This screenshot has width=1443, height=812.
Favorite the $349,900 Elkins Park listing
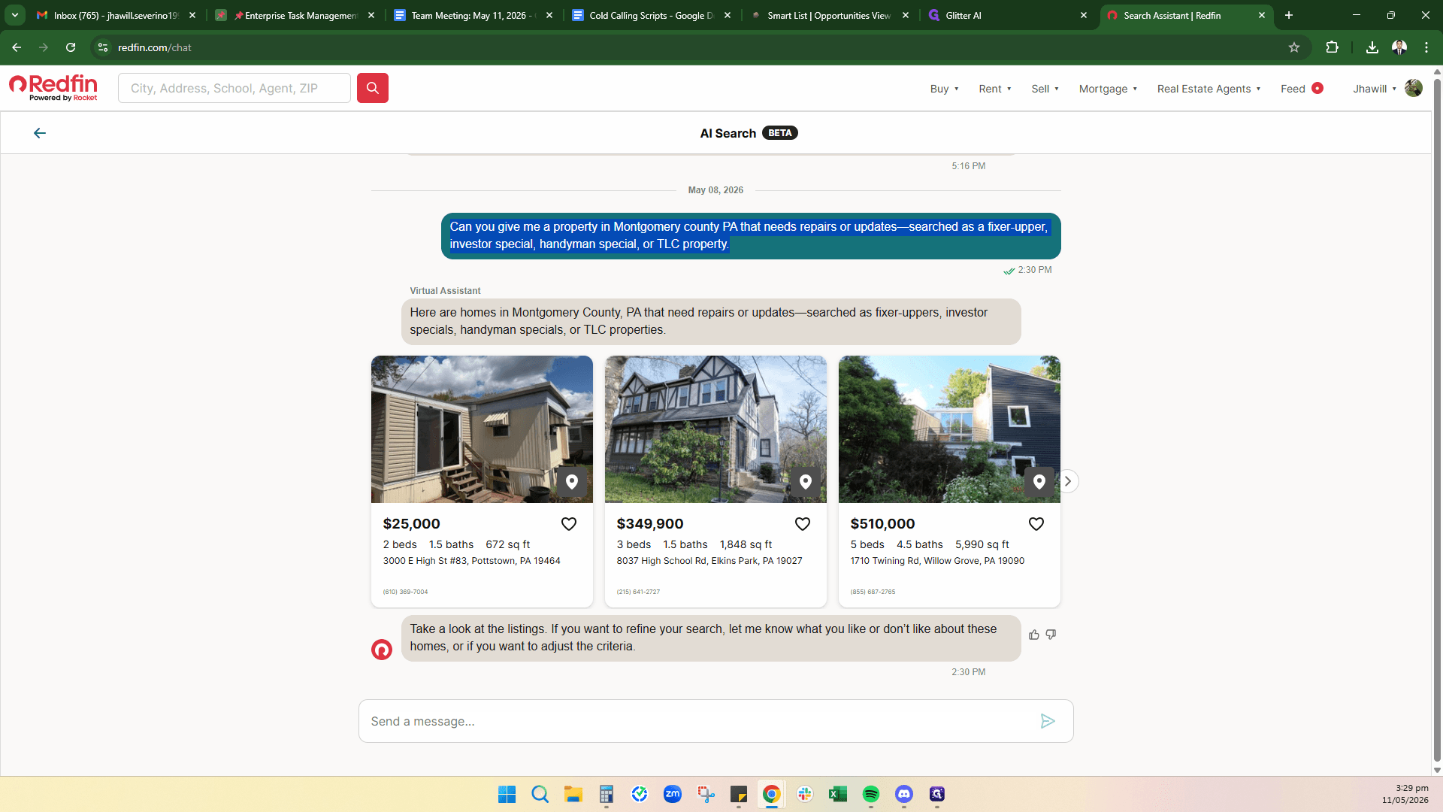[x=803, y=524]
